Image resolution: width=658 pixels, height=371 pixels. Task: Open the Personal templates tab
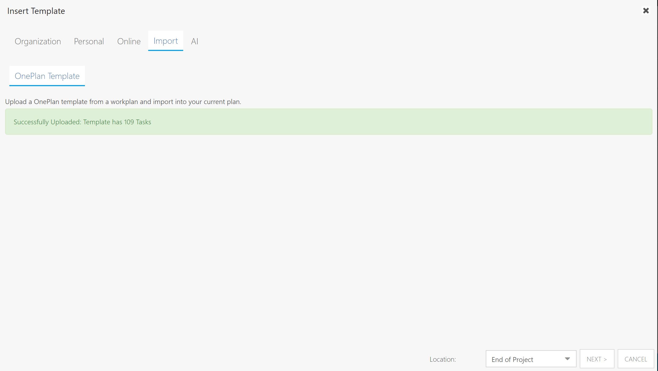89,41
